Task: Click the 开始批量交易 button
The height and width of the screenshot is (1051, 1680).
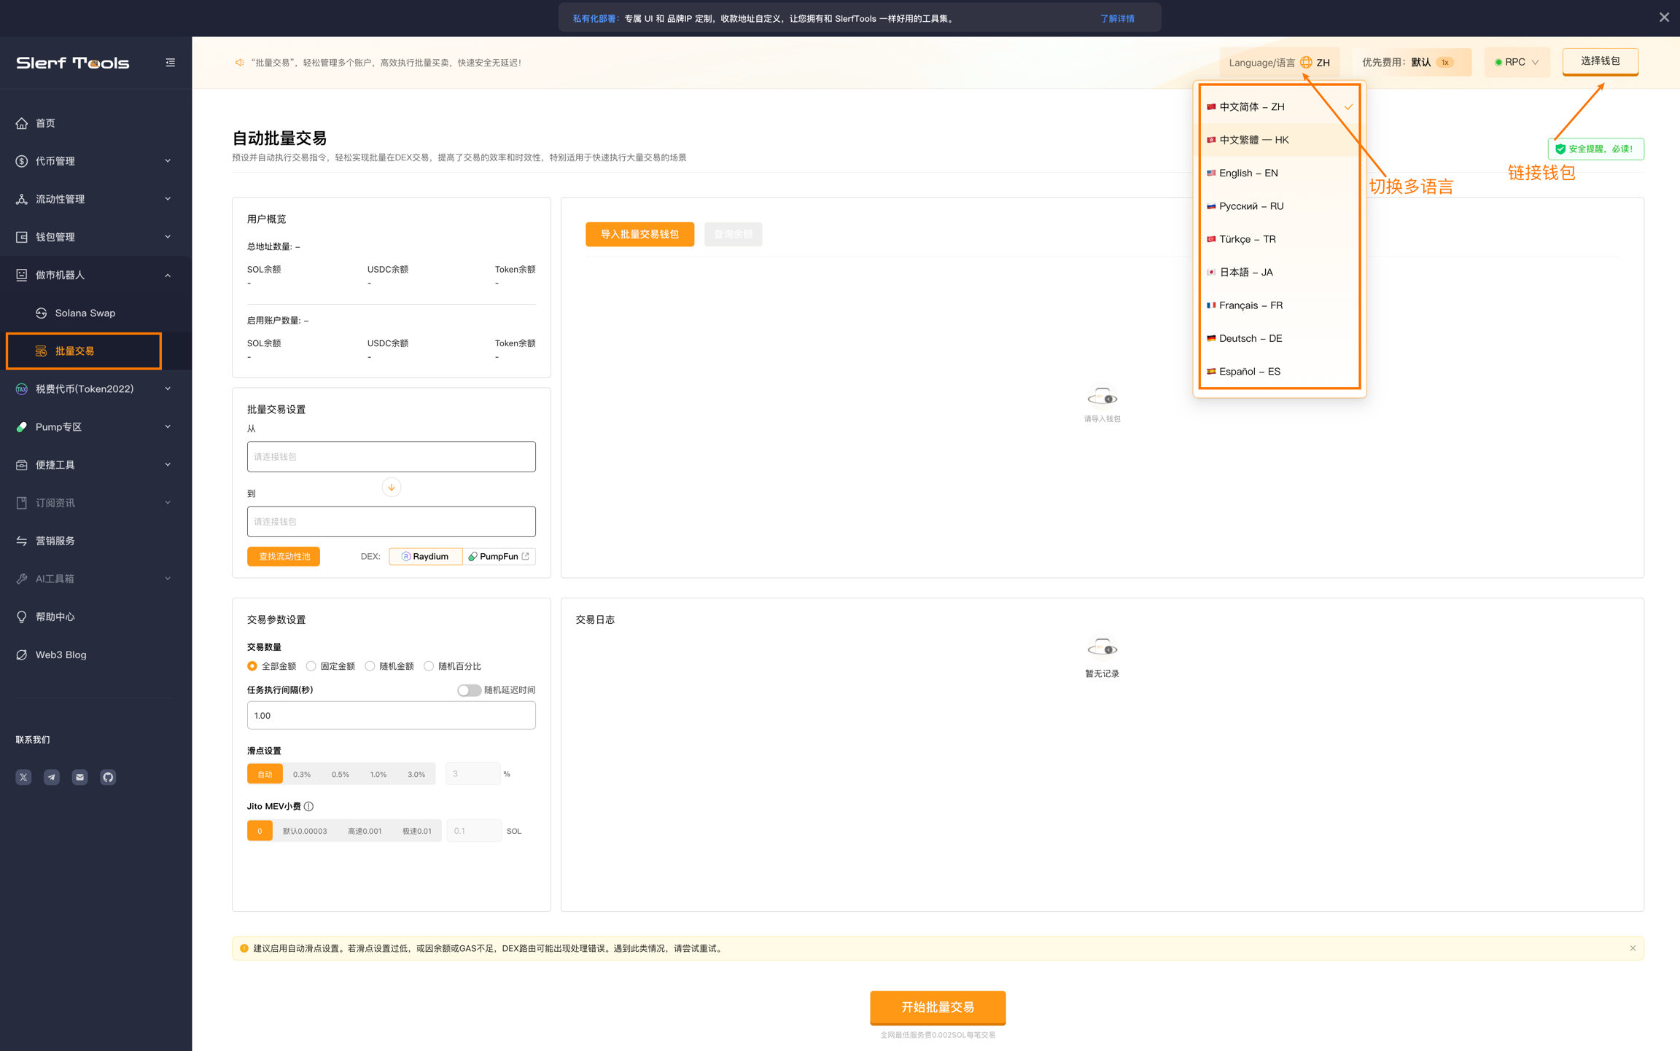Action: point(937,1007)
